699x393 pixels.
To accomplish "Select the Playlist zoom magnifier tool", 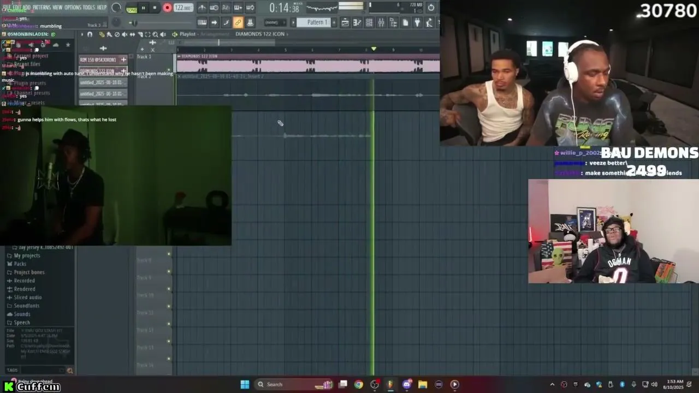I will pyautogui.click(x=155, y=34).
